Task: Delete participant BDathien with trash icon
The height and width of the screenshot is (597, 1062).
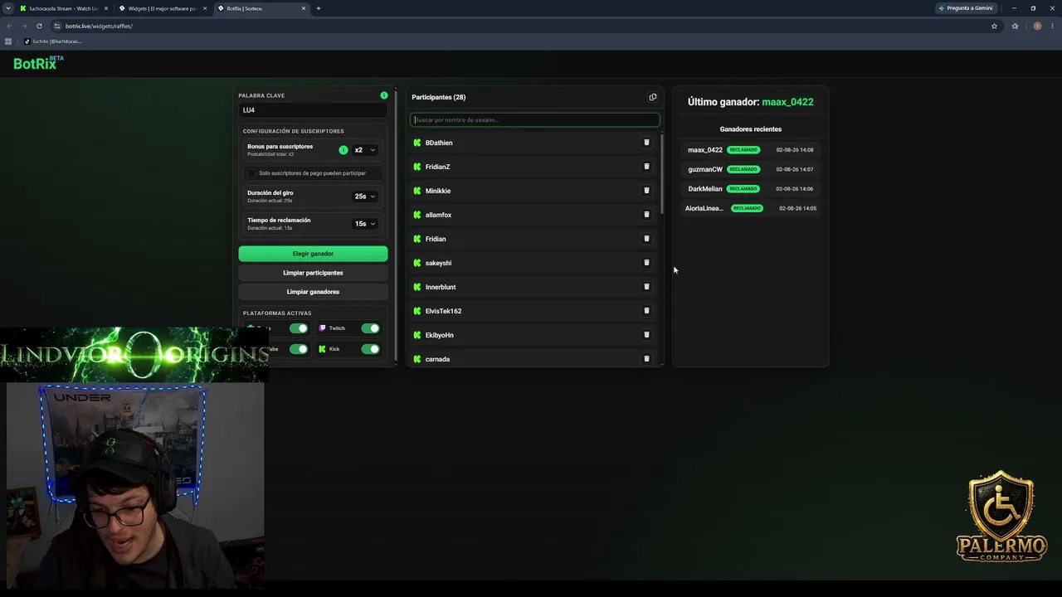Action: pyautogui.click(x=646, y=143)
